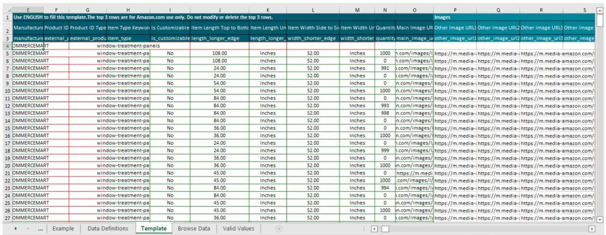This screenshot has width=606, height=235.
Task: Show hidden sheet tabs via ellipsis
Action: (40, 229)
